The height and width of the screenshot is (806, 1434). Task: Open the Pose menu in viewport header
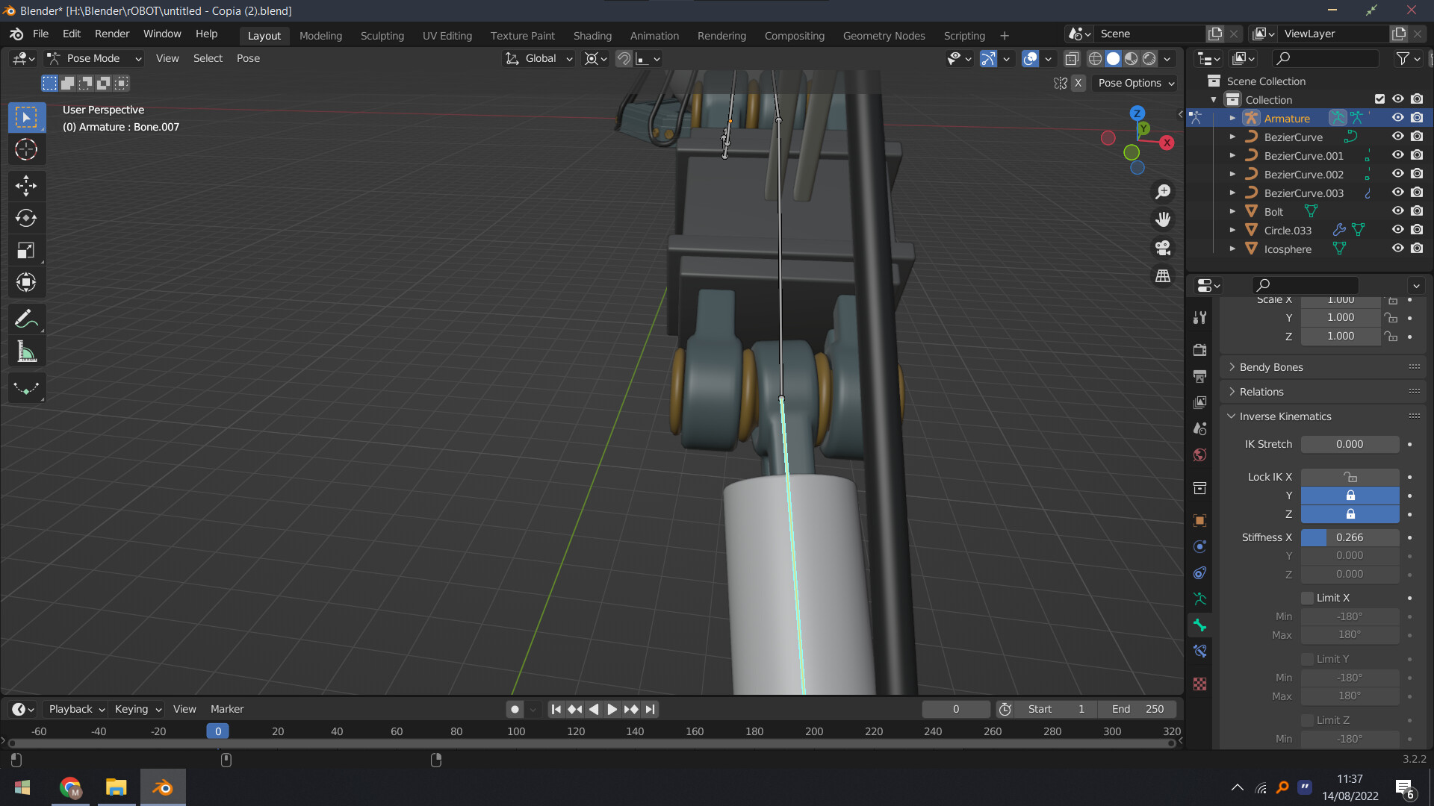click(248, 58)
